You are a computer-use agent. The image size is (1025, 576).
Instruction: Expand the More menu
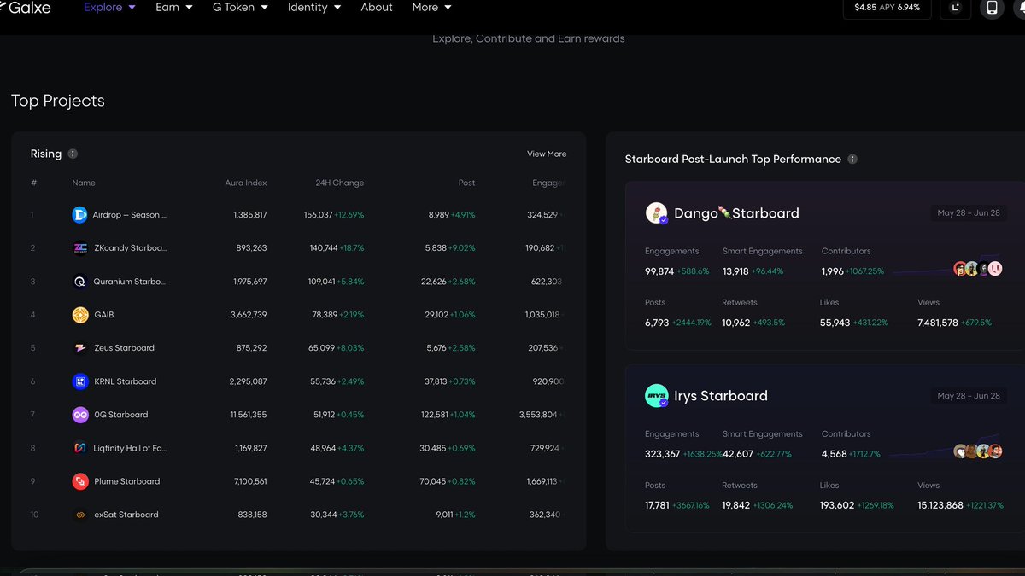pyautogui.click(x=432, y=7)
